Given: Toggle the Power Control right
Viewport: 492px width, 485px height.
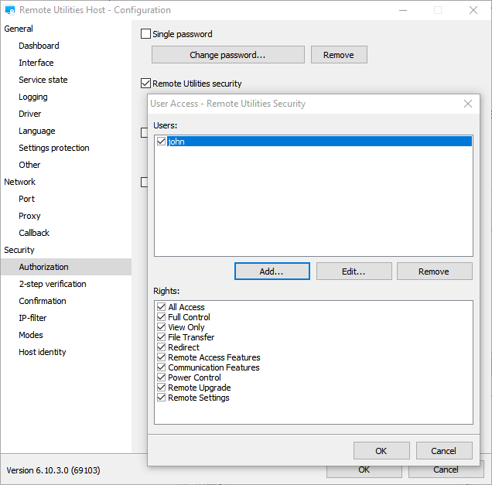Looking at the screenshot, I should pyautogui.click(x=161, y=377).
